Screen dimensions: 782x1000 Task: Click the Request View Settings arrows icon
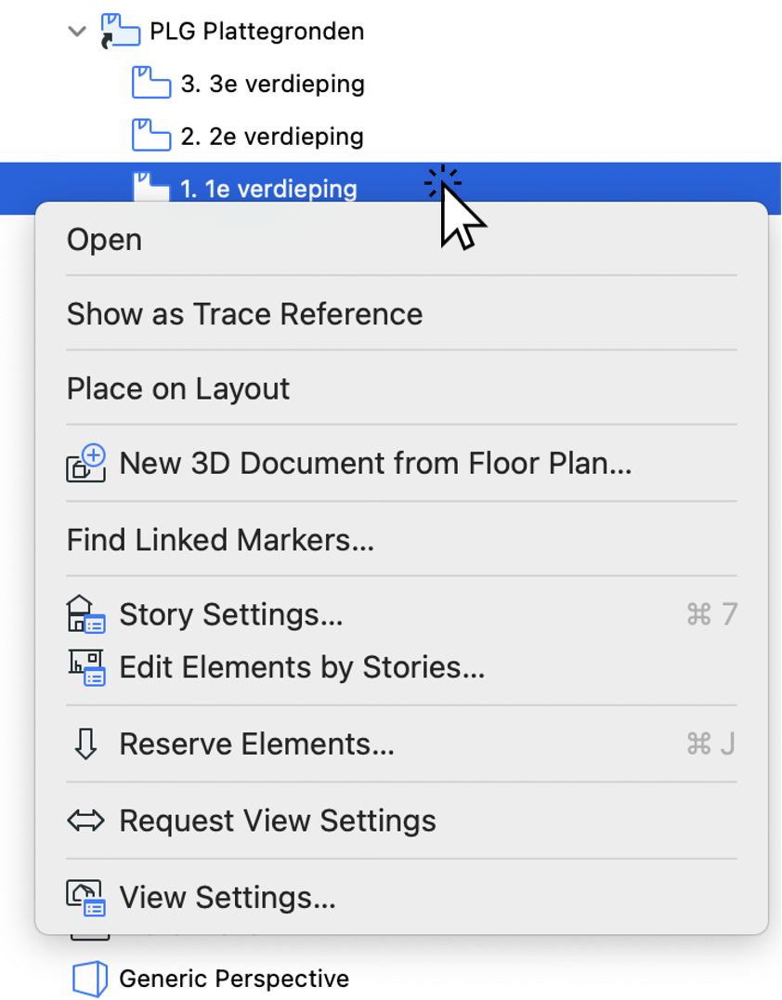tap(85, 820)
